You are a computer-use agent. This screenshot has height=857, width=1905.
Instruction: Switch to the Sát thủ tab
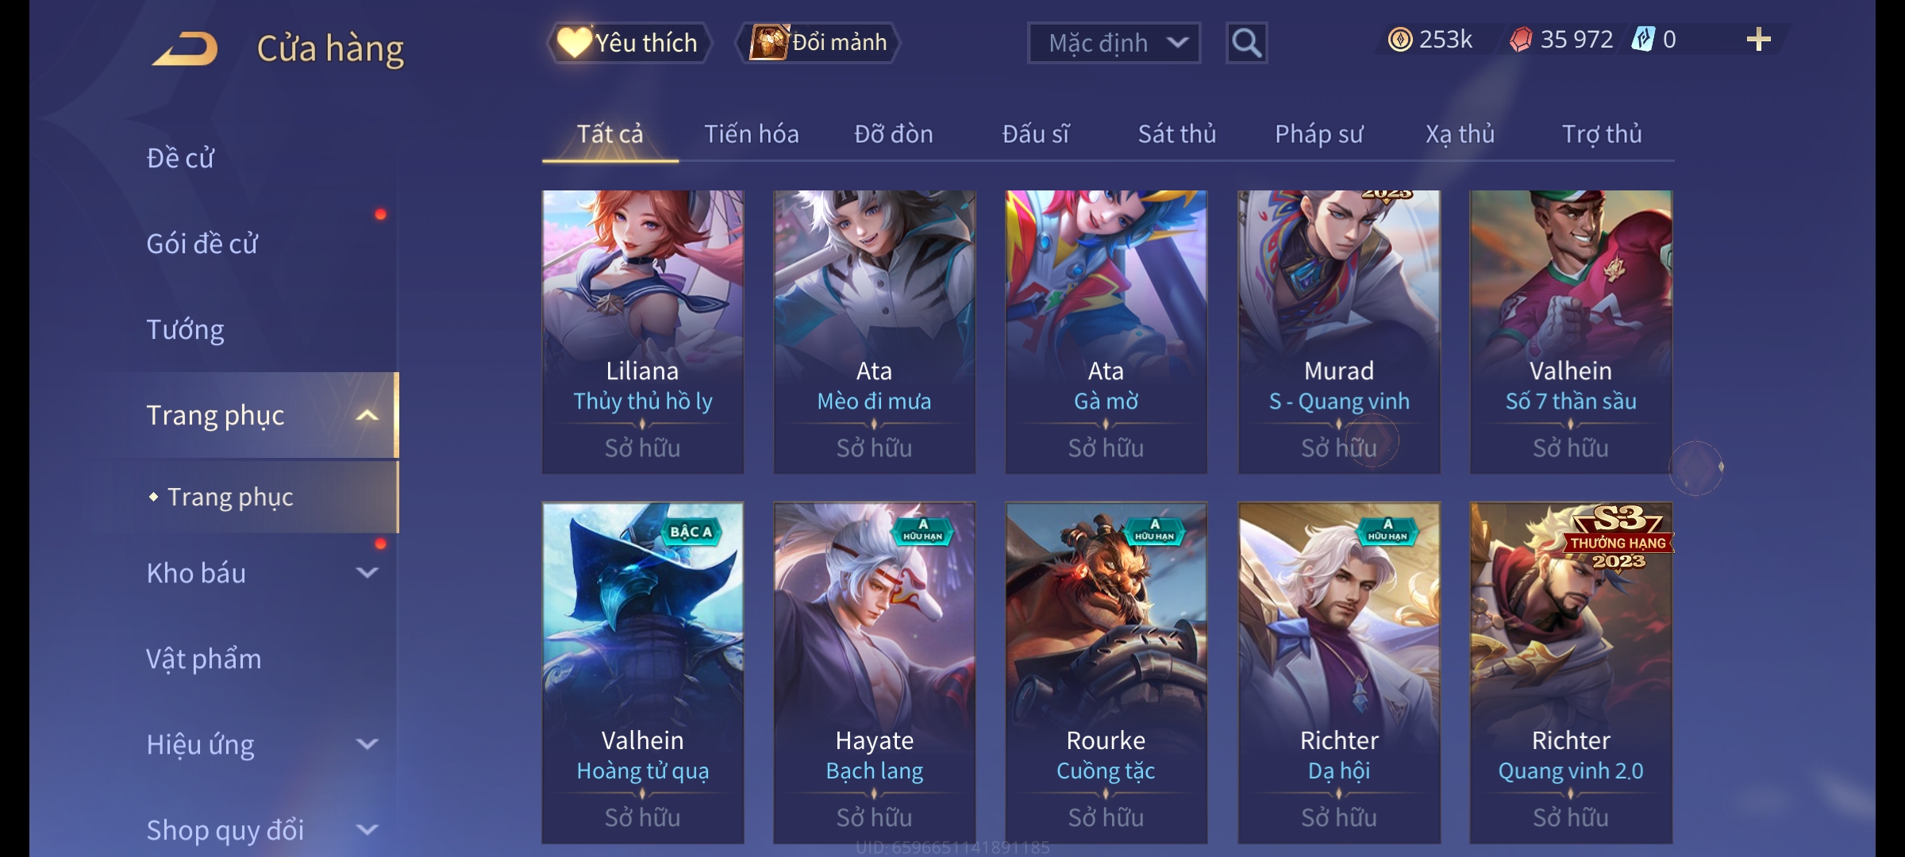coord(1177,134)
